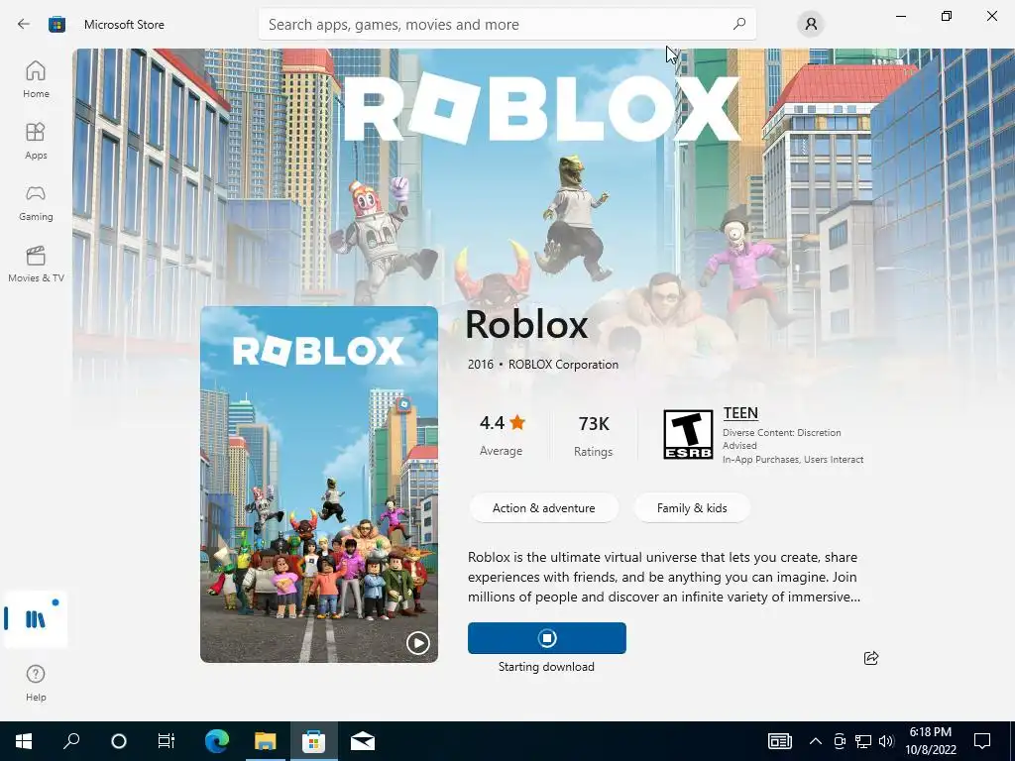This screenshot has height=761, width=1015.
Task: Open network status tray icon
Action: tap(863, 741)
